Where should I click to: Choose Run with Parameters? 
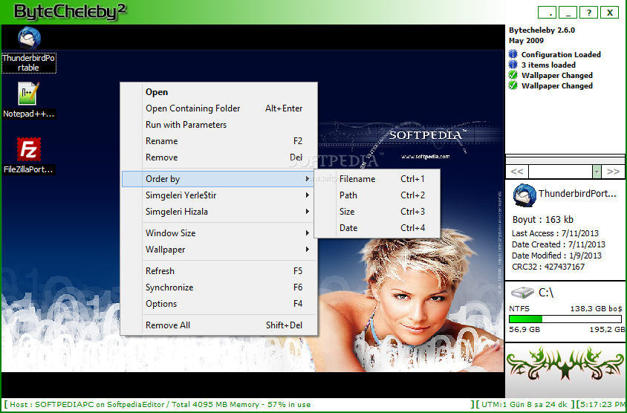(218, 125)
